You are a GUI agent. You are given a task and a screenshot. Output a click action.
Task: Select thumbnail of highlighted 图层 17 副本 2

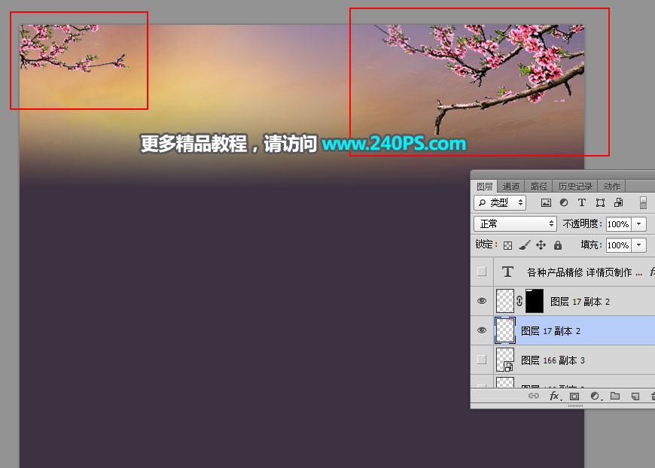tap(505, 330)
